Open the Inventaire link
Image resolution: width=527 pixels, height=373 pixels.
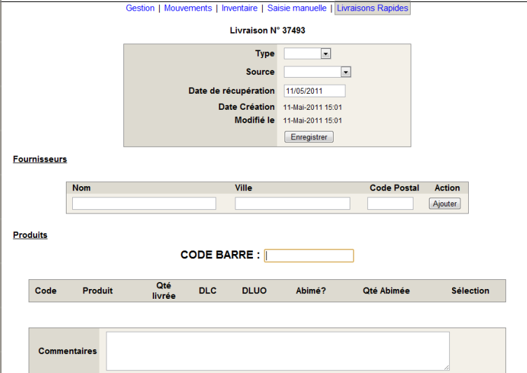(x=239, y=8)
